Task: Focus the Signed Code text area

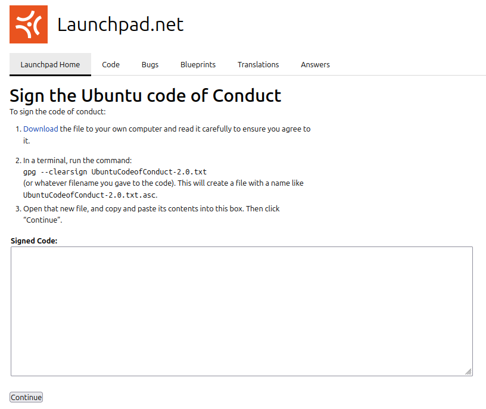Action: pyautogui.click(x=241, y=311)
